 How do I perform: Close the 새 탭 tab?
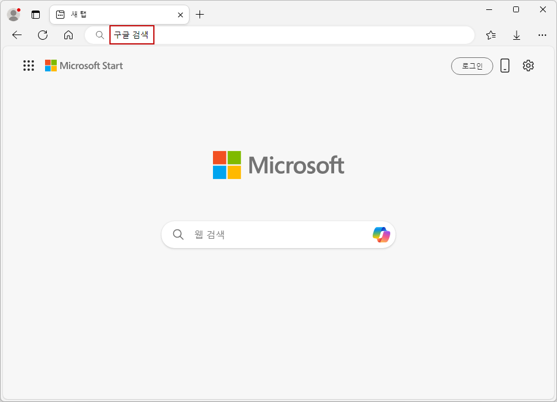[x=180, y=15]
